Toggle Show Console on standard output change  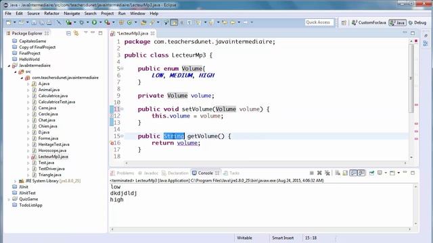pos(353,173)
